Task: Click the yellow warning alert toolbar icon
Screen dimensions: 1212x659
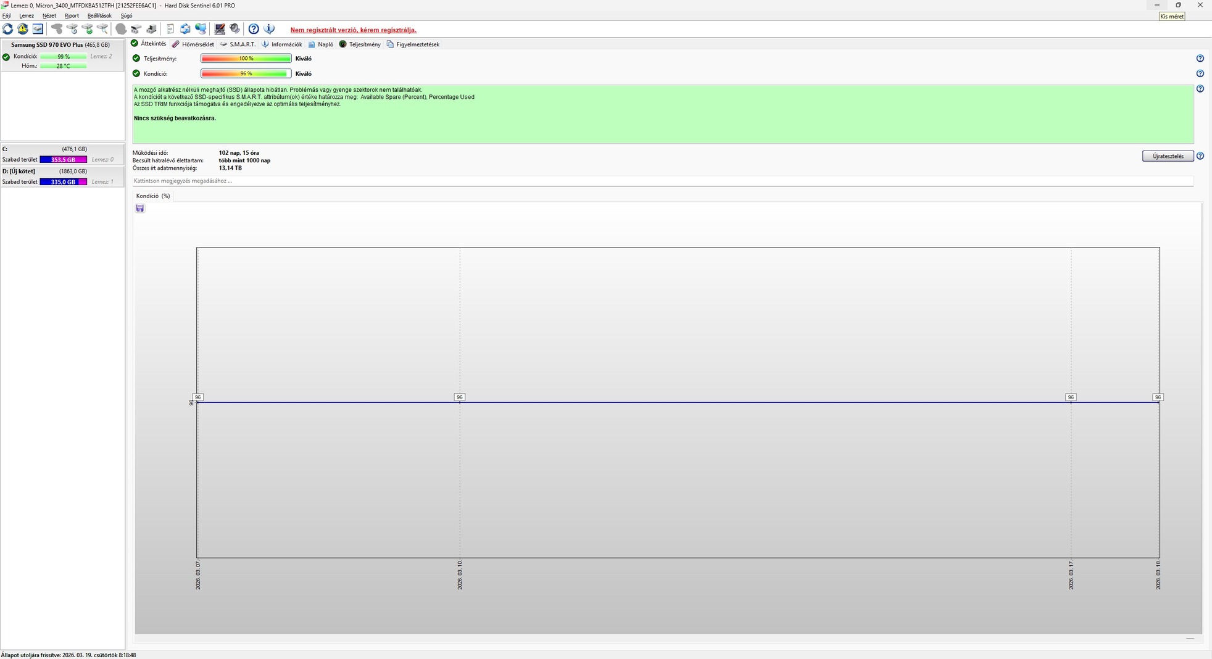Action: (x=23, y=29)
